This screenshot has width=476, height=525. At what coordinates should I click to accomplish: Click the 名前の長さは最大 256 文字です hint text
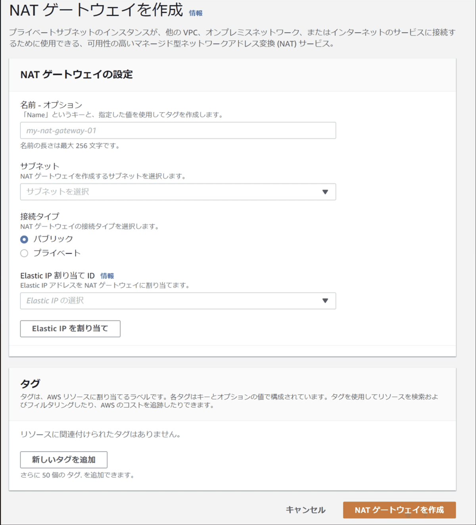70,146
